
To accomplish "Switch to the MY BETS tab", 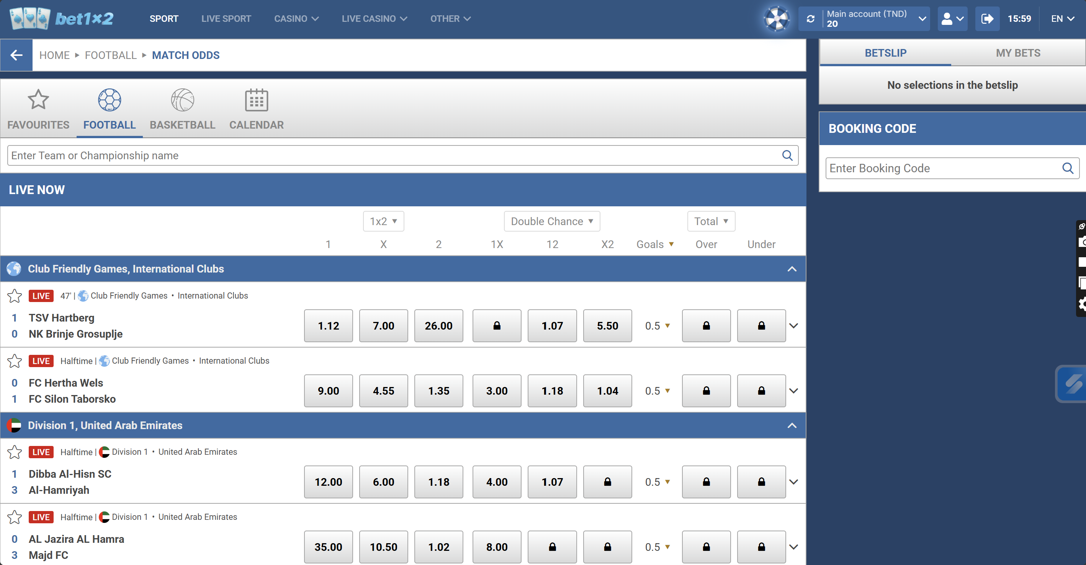I will coord(1018,53).
